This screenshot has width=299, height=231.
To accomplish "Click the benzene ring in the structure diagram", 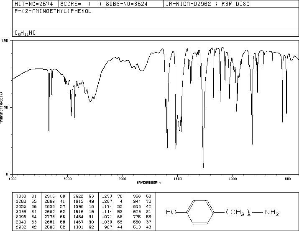I will (x=200, y=212).
